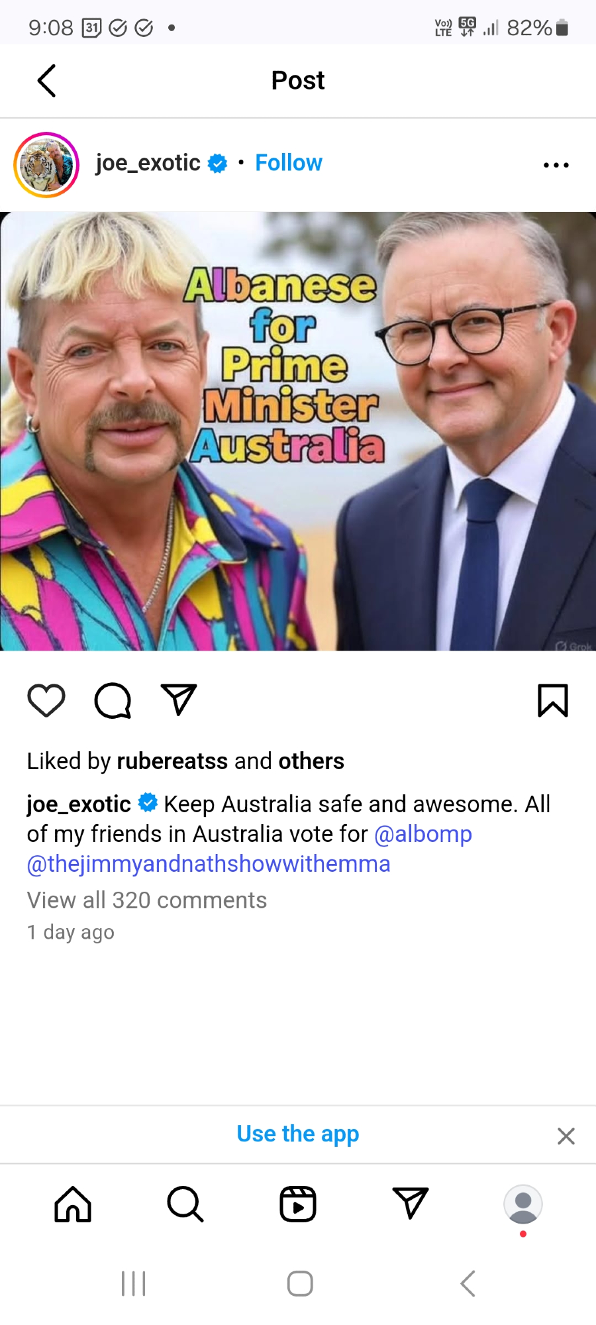Like the post with the heart icon

tap(46, 700)
